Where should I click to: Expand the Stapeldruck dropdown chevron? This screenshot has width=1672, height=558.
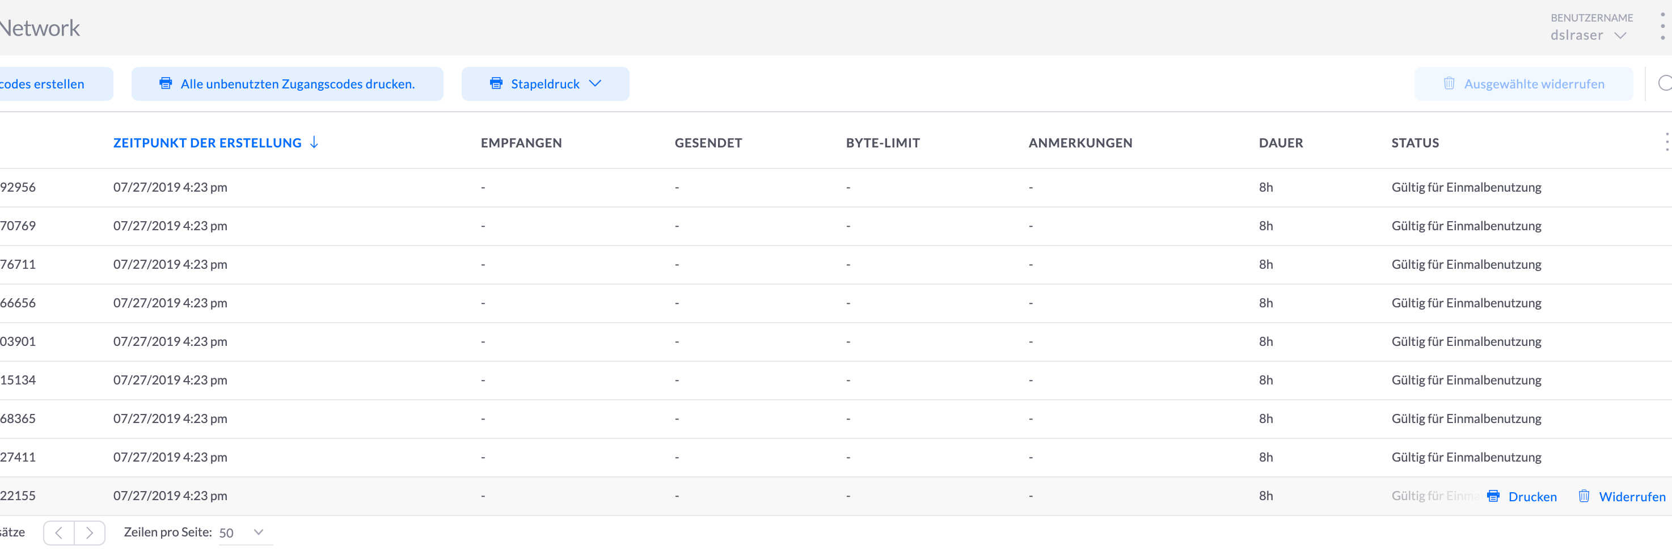tap(595, 83)
